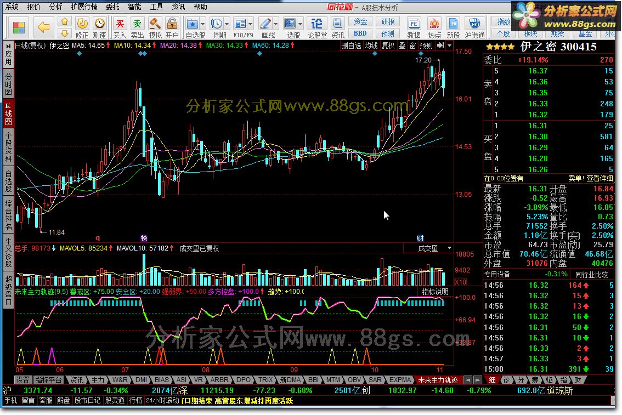Click the 热点 hot topics flame icon
Screen dimensions: 622x415
pos(434,28)
